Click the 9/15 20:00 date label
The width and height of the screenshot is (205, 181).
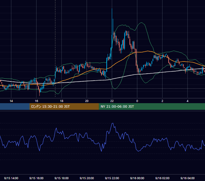[87, 178]
